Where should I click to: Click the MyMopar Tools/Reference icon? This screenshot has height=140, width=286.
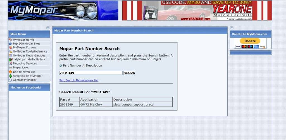pos(10,51)
